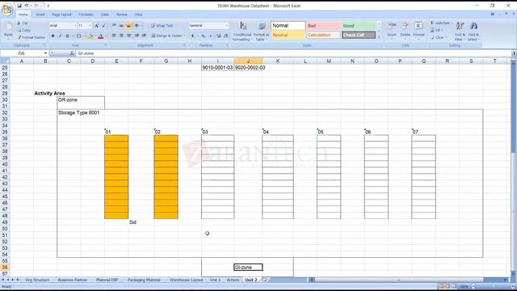Open Format as Table gallery
The width and height of the screenshot is (517, 291).
point(261,32)
